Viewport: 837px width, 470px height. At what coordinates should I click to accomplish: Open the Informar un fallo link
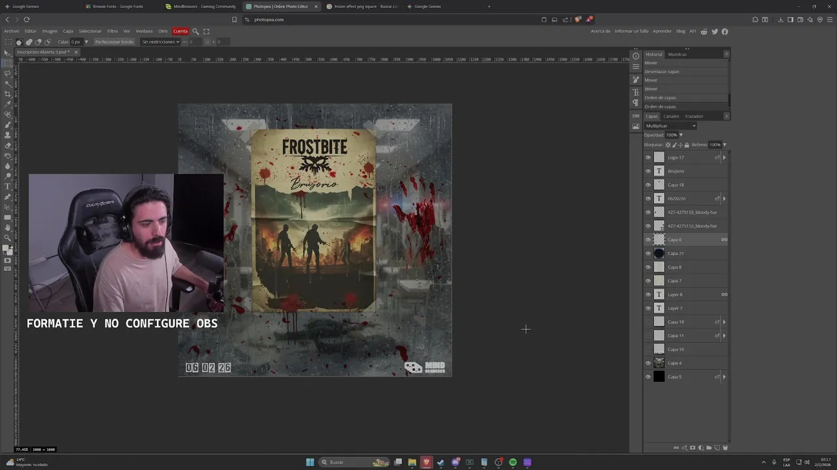632,31
